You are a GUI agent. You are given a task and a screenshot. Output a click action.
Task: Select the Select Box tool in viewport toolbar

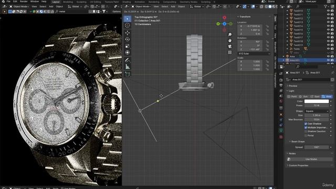pyautogui.click(x=127, y=19)
